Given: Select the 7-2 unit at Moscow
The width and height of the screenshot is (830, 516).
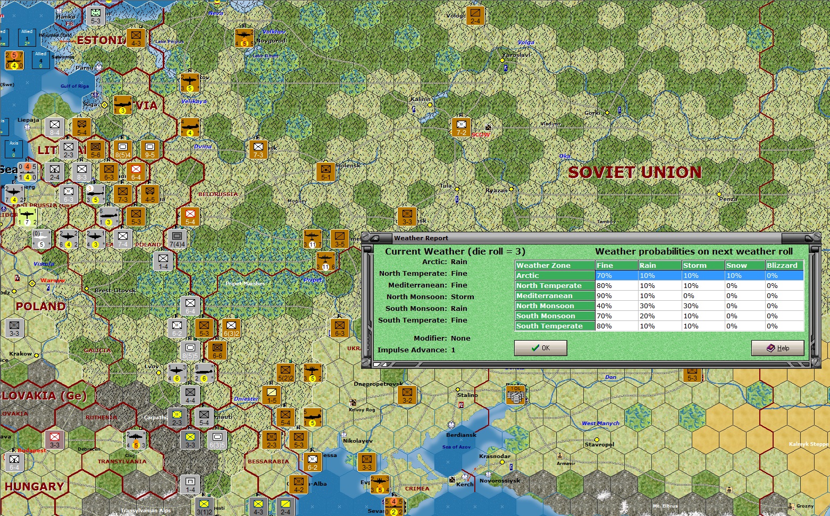Looking at the screenshot, I should [461, 126].
